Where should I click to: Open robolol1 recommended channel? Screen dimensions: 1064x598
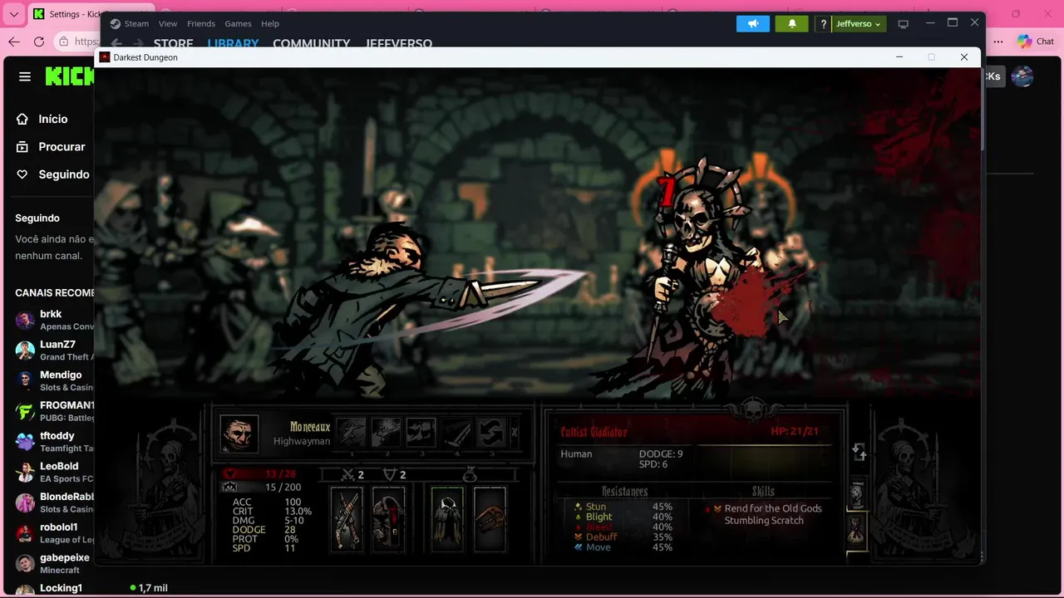[x=54, y=532]
